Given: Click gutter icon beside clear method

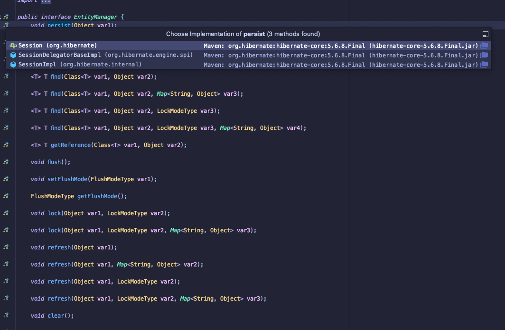Looking at the screenshot, I should click(x=6, y=315).
